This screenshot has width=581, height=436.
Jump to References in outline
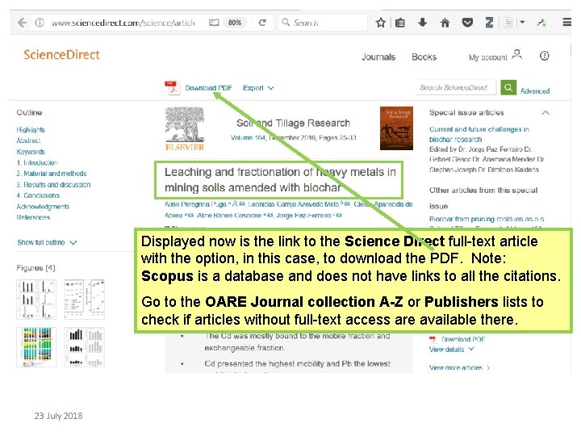tap(33, 217)
